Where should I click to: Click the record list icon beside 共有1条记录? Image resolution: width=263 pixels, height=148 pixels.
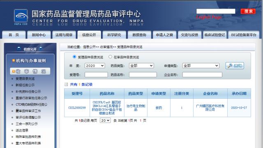(x=66, y=84)
